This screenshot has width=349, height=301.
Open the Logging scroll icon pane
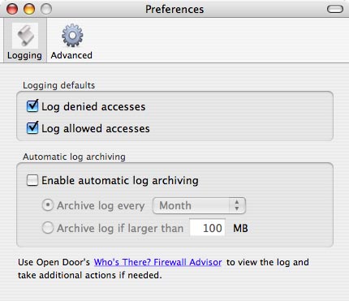[x=25, y=36]
